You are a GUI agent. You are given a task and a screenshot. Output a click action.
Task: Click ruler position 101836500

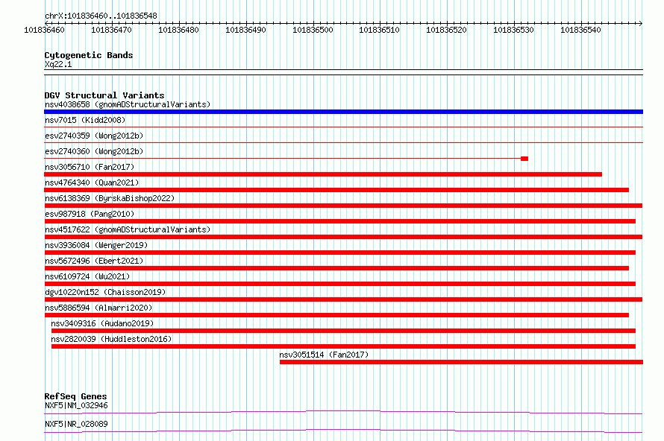[x=313, y=30]
